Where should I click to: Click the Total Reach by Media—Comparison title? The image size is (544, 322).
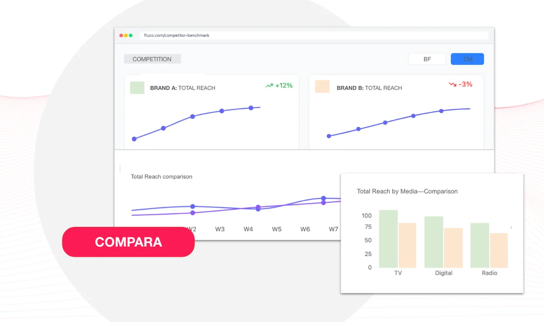click(x=407, y=191)
